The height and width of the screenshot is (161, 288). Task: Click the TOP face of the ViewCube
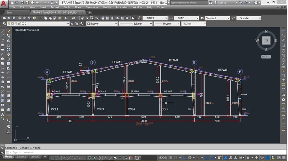tap(266, 40)
